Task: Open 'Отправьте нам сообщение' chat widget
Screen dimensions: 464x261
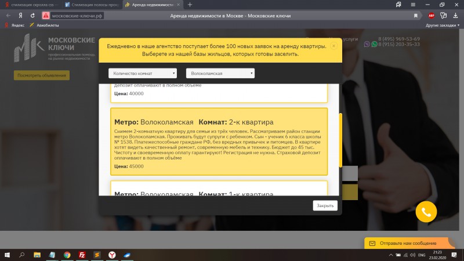Action: [x=409, y=243]
